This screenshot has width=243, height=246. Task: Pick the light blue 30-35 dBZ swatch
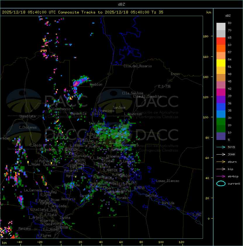coord(221,114)
